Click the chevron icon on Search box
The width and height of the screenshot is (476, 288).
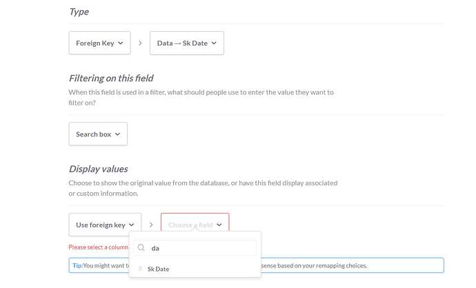(x=117, y=134)
